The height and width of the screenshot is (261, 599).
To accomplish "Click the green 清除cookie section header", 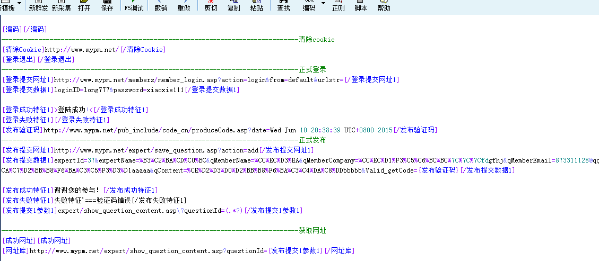I will click(x=317, y=40).
